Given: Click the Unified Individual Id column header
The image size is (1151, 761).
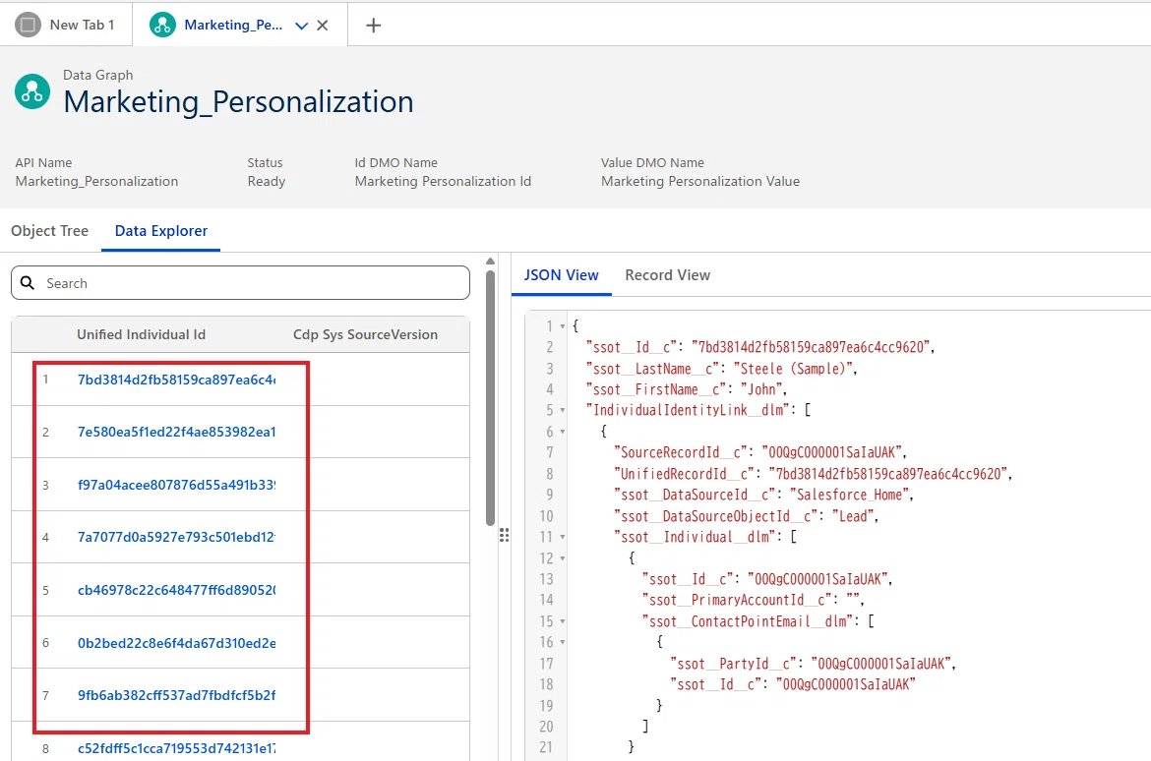Looking at the screenshot, I should click(x=141, y=334).
